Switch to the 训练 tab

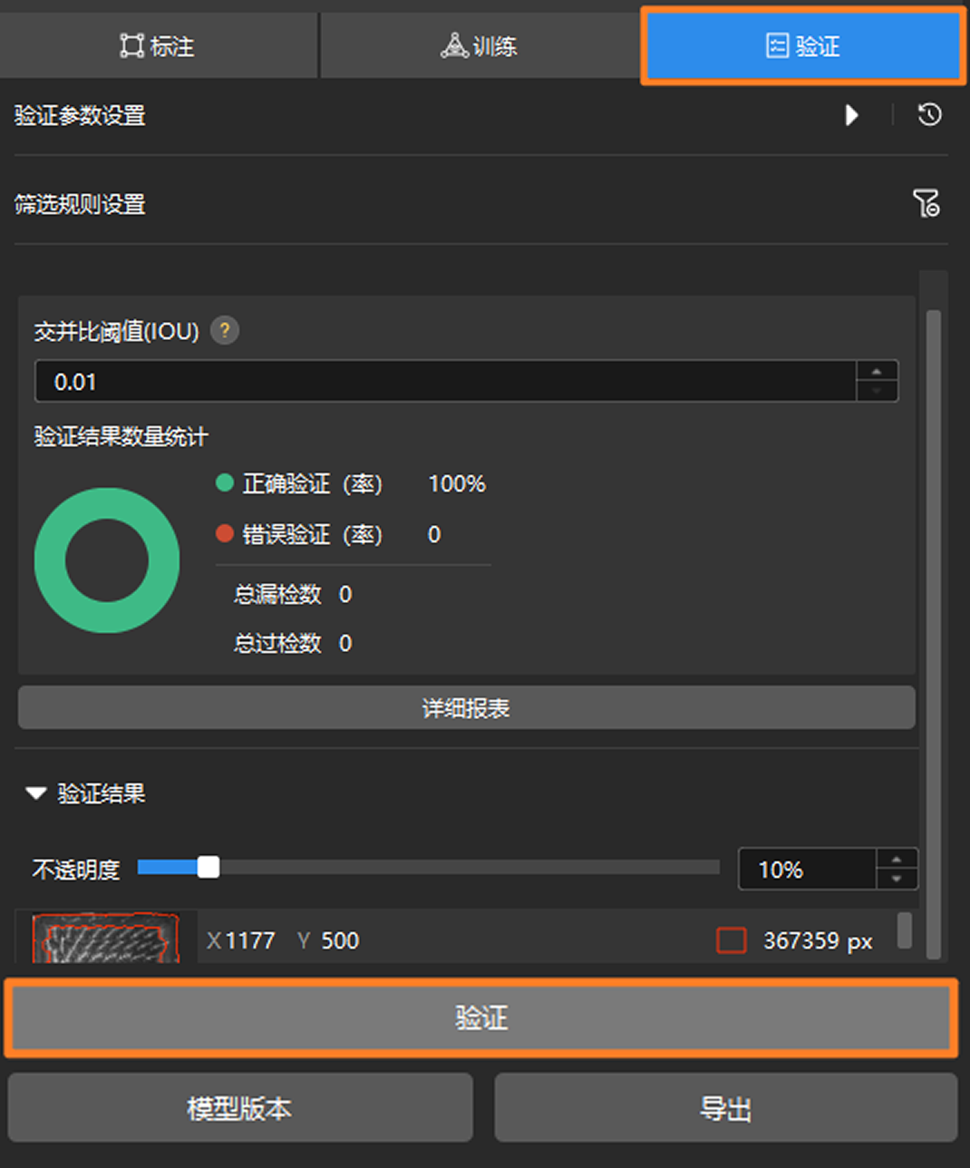[480, 45]
